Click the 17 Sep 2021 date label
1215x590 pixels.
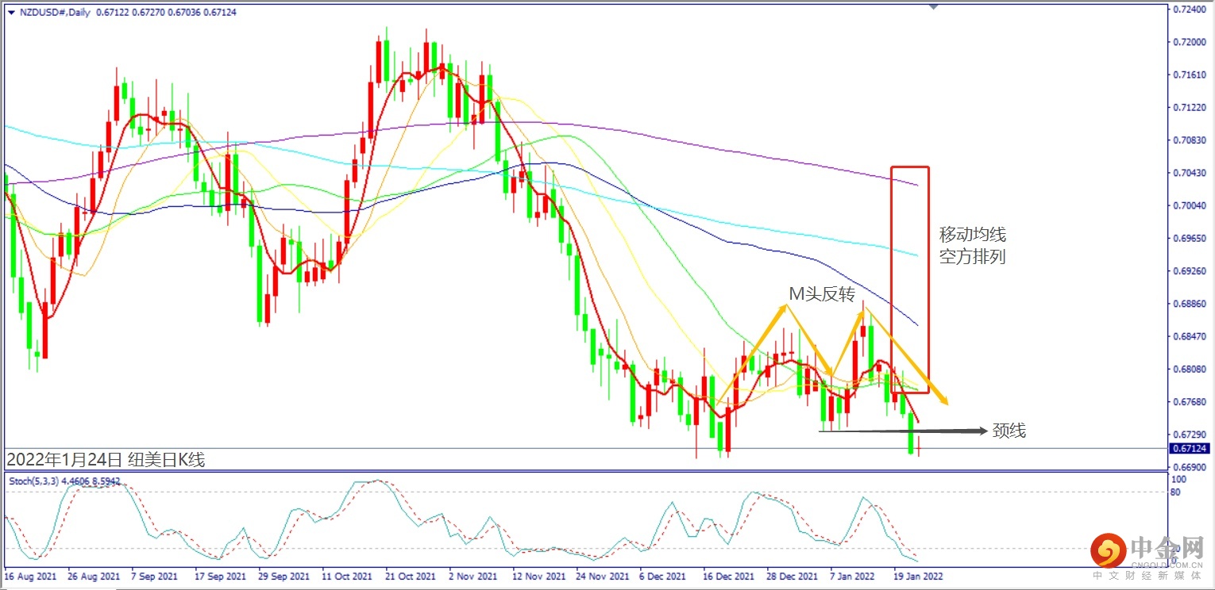(x=222, y=576)
